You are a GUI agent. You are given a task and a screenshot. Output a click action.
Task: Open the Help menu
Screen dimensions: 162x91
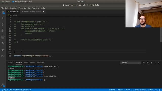43,8
